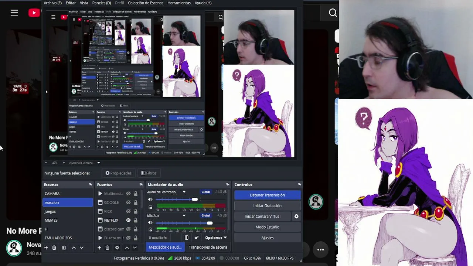Toggle lock on NETFLIX source
Screen dimensions: 473x266
136,220
